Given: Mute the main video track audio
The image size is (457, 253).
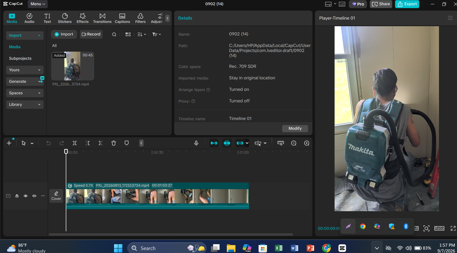Looking at the screenshot, I should (x=34, y=196).
